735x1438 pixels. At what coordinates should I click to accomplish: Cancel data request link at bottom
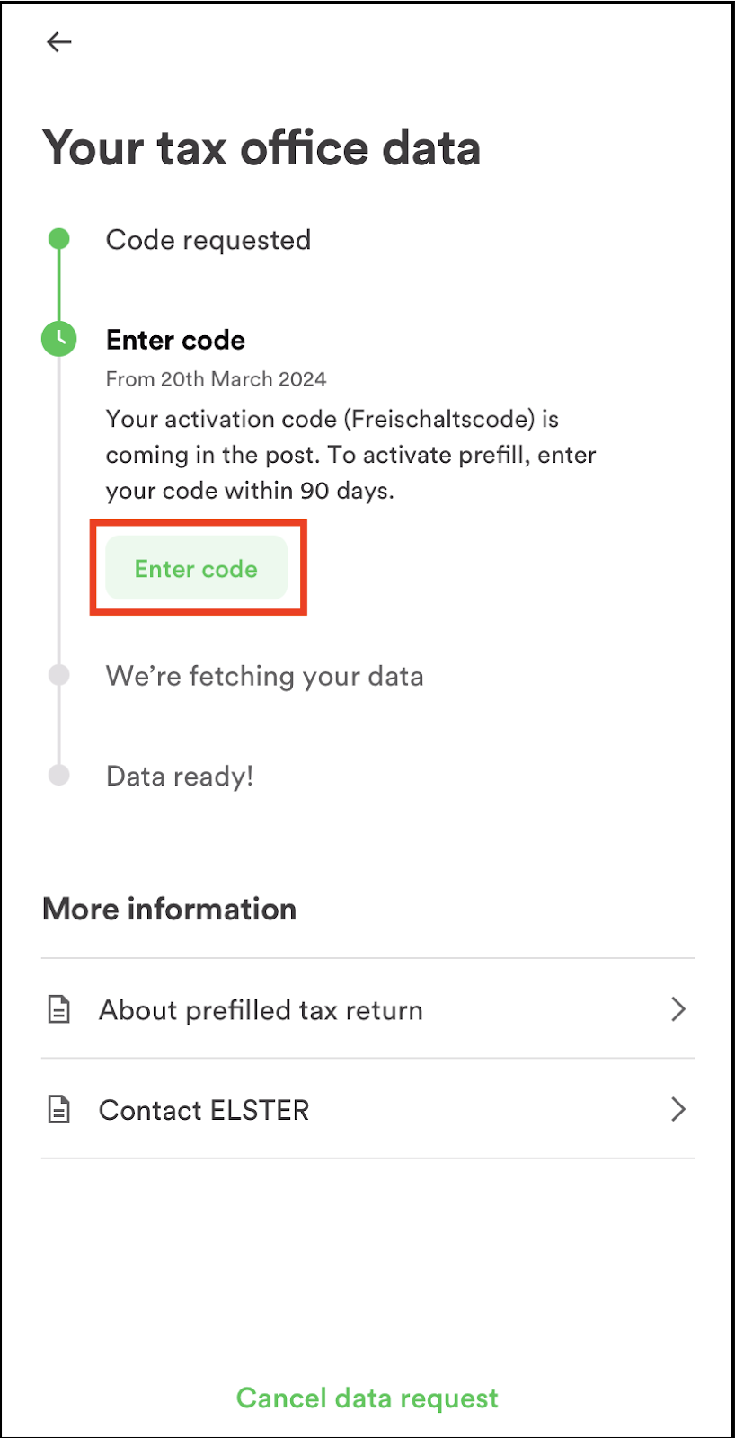367,1398
